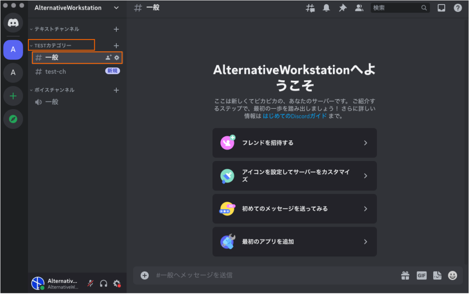469x294 pixels.
Task: Toggle headphone deafen in user panel
Action: (x=104, y=283)
